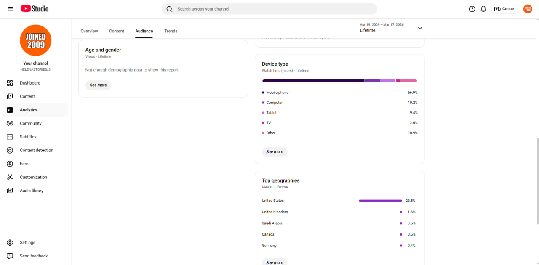The width and height of the screenshot is (539, 265).
Task: Click the Mobile phone segment of device bar
Action: coord(313,81)
